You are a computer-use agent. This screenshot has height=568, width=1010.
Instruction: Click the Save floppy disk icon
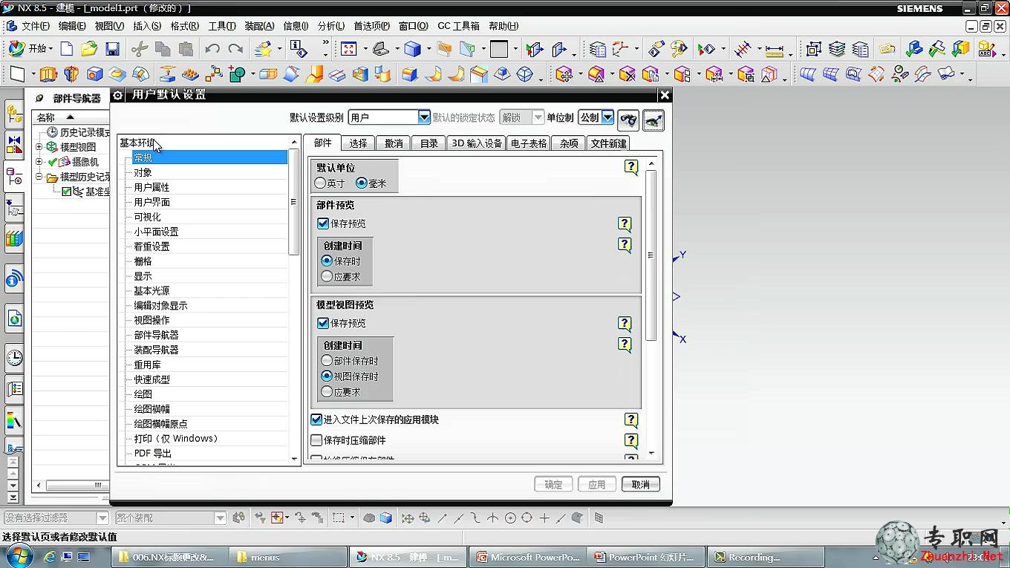(112, 49)
